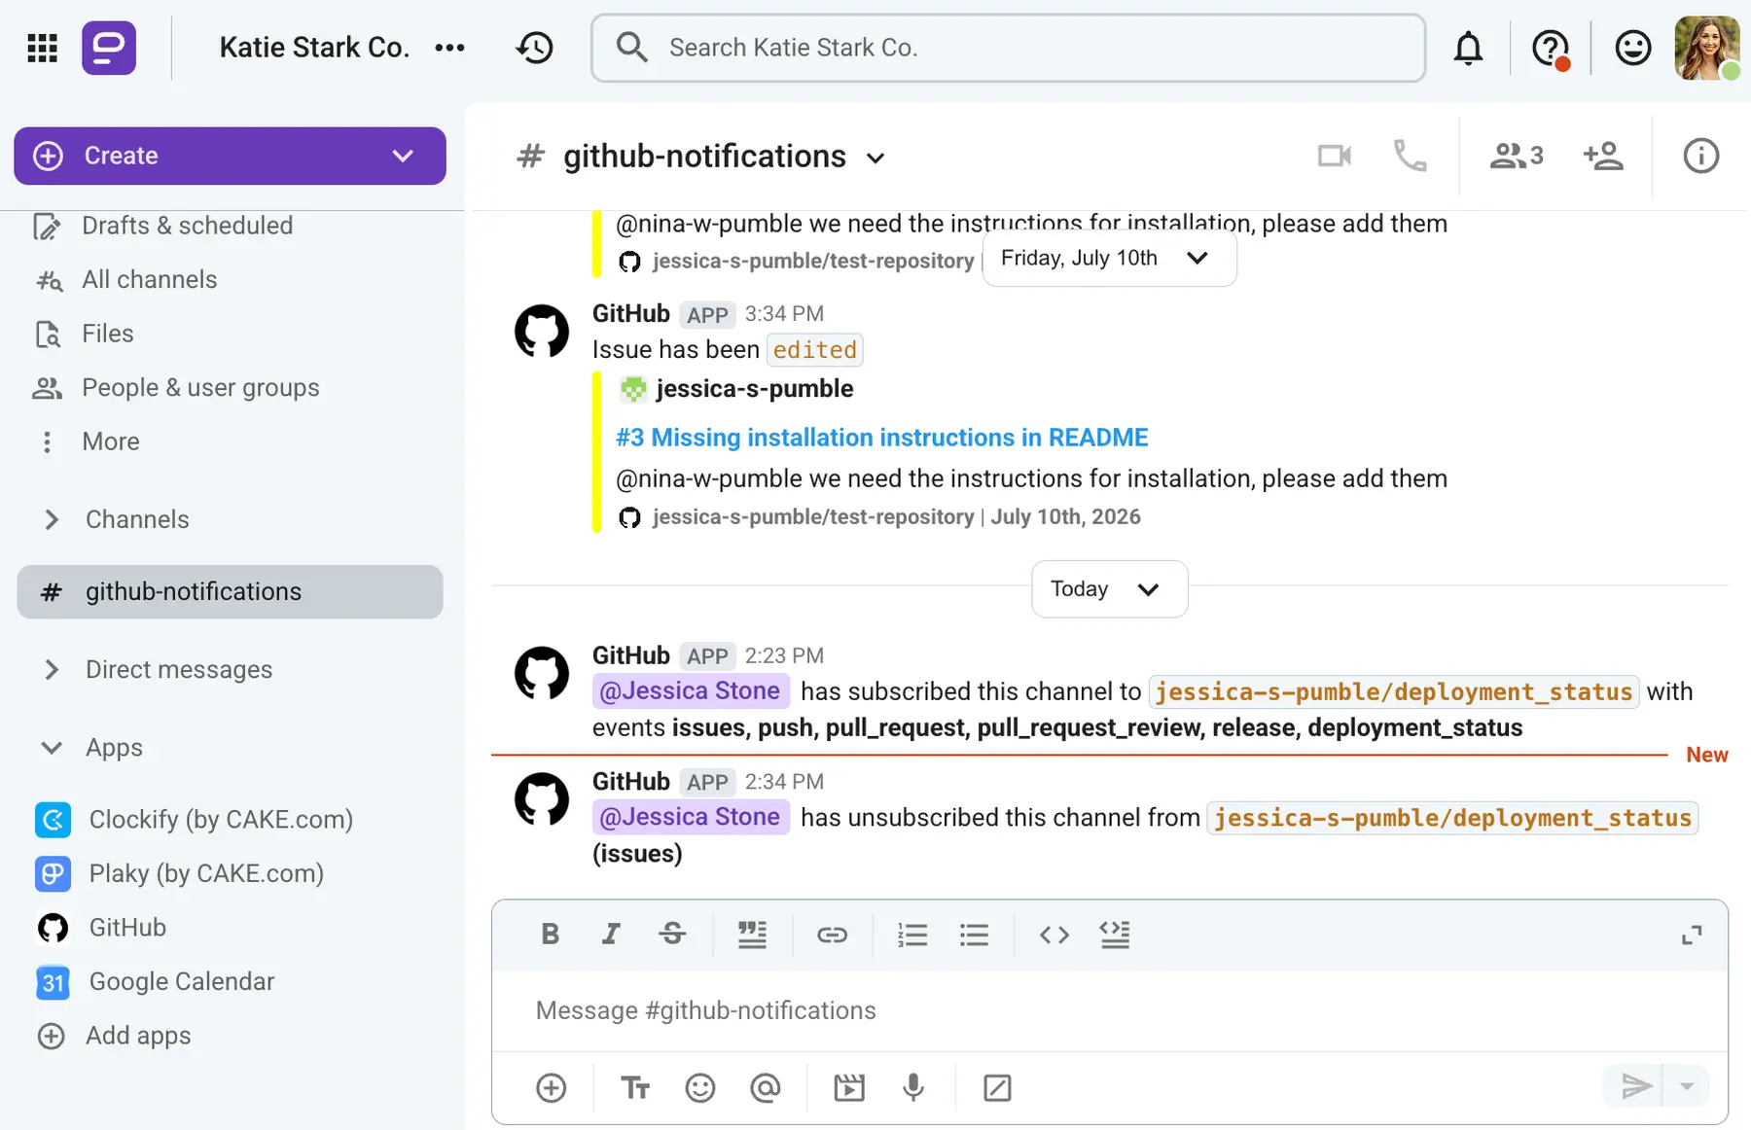
Task: Click Add apps
Action: pyautogui.click(x=138, y=1036)
